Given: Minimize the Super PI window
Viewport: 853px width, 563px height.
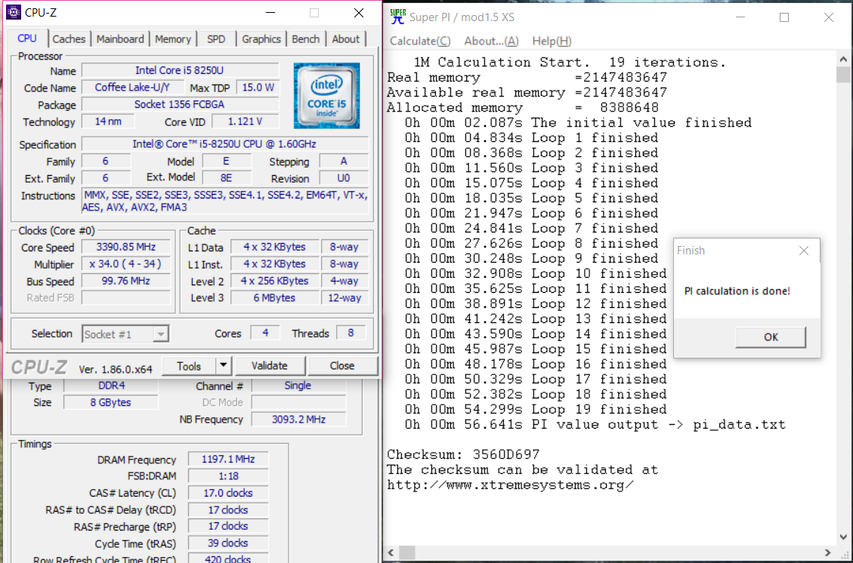Looking at the screenshot, I should 740,17.
